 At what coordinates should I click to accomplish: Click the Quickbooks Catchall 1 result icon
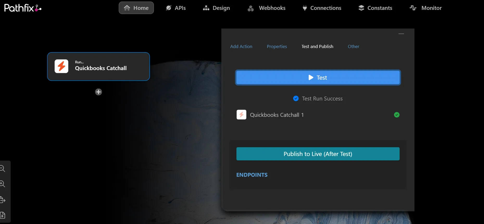click(241, 114)
